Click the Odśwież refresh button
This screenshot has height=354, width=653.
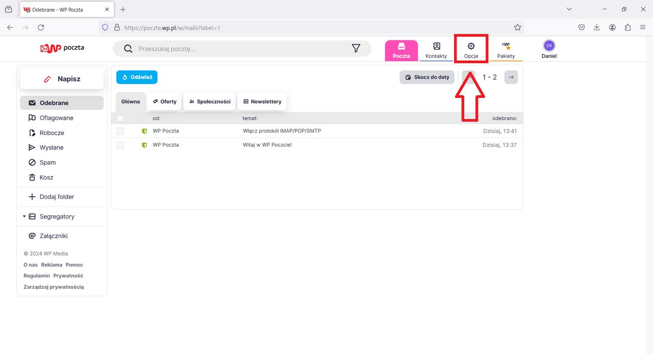137,77
